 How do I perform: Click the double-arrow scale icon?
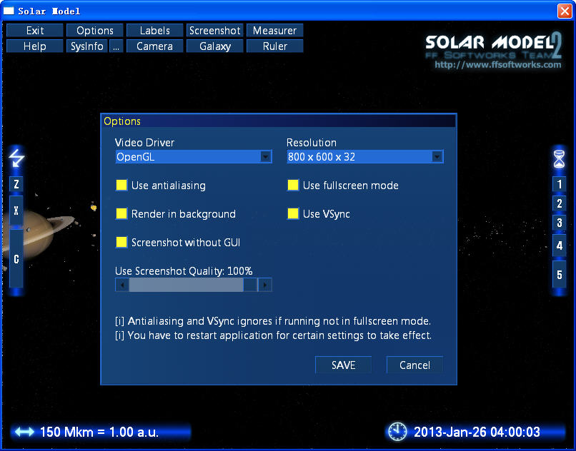click(24, 432)
